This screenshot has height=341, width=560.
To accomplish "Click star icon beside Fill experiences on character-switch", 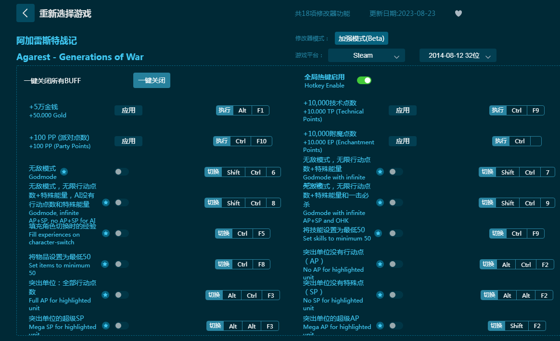I will (x=106, y=233).
